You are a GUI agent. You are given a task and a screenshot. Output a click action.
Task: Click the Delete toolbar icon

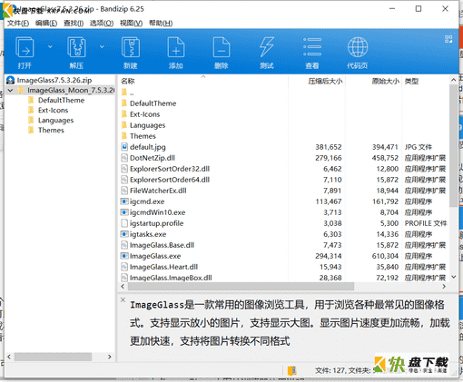click(222, 47)
